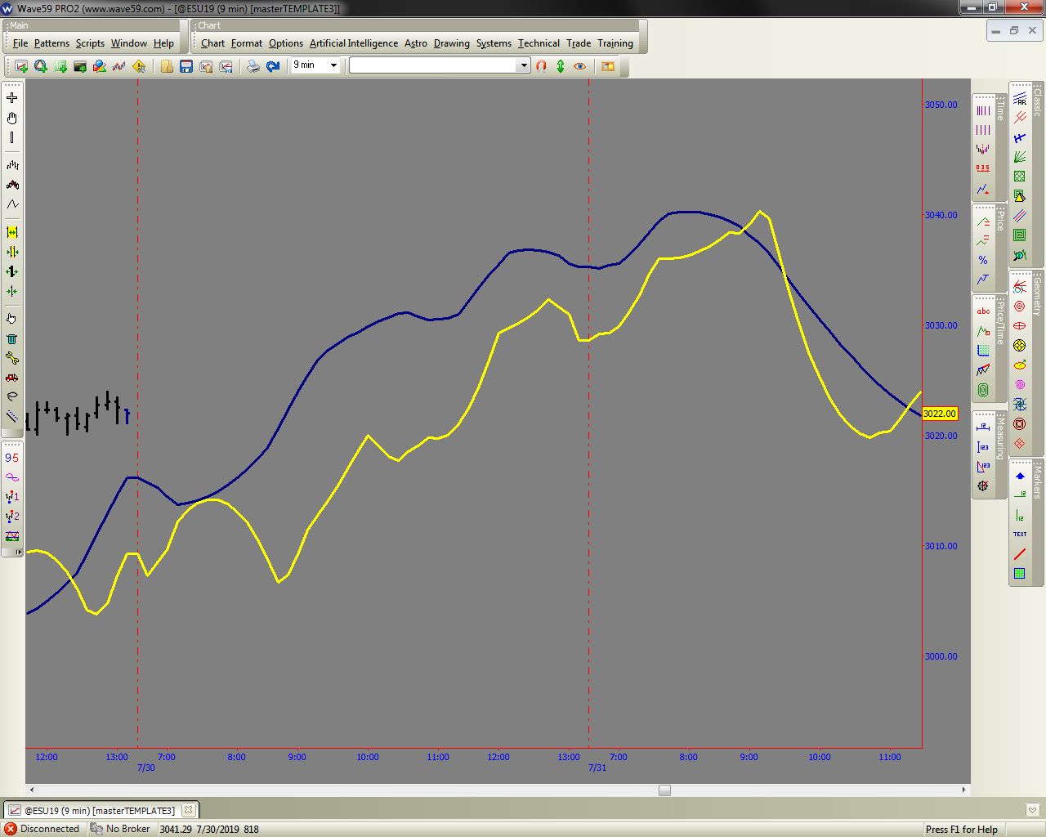This screenshot has height=837, width=1046.
Task: Click the No Broker status entry
Action: (120, 829)
